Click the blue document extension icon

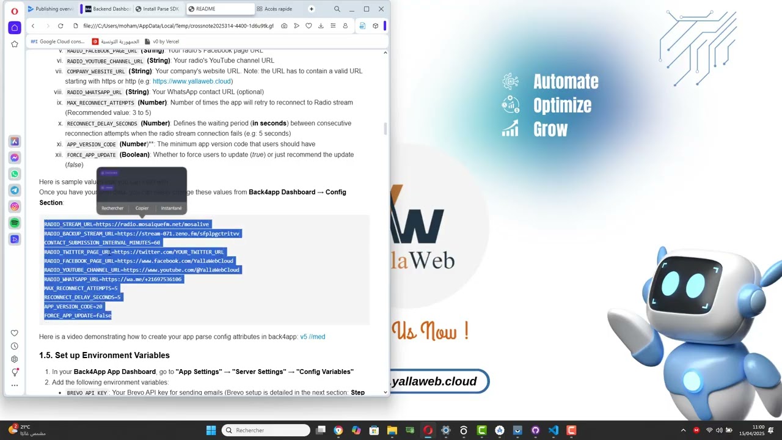coord(362,26)
